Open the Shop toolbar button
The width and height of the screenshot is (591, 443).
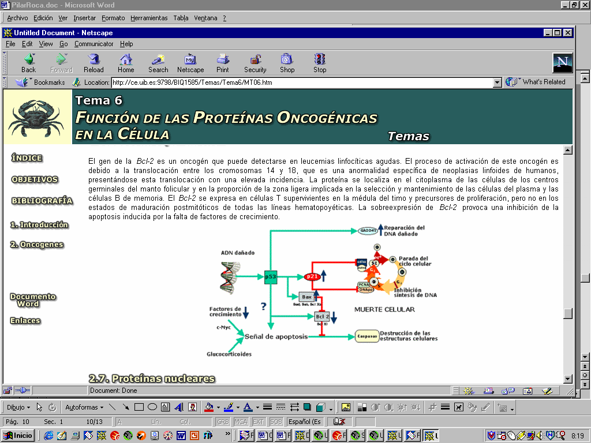287,63
